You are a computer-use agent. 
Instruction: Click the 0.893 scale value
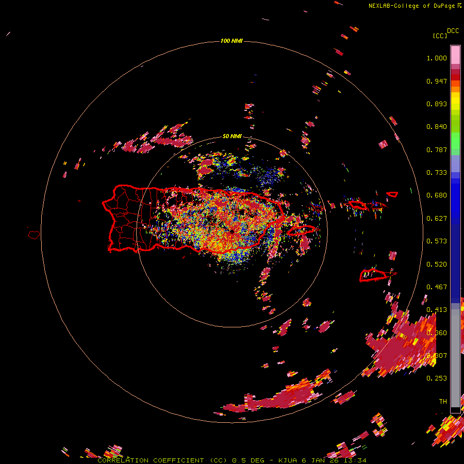pyautogui.click(x=437, y=104)
